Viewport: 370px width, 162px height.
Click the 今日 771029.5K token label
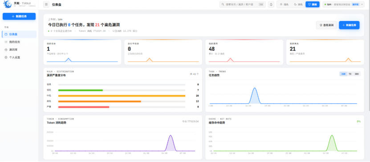click(x=190, y=121)
